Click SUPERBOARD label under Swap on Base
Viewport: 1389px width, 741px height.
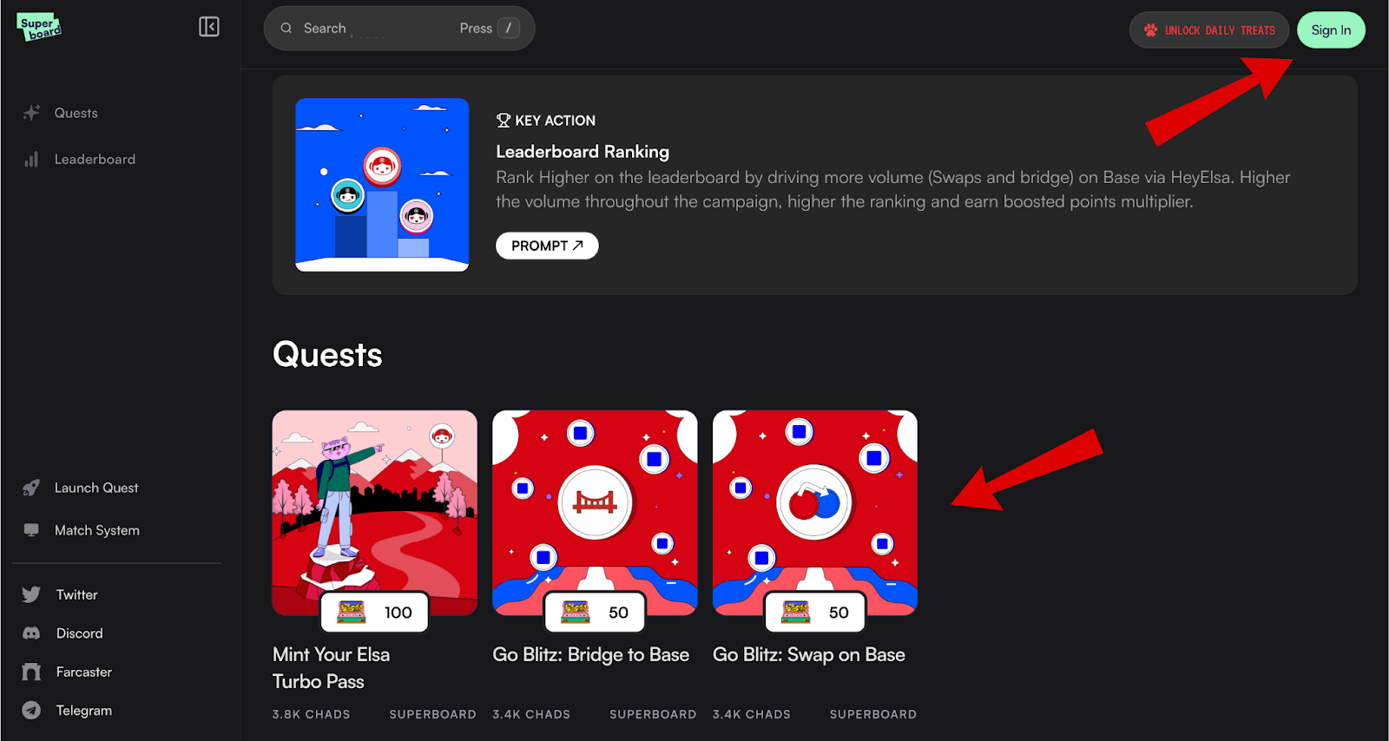click(873, 714)
